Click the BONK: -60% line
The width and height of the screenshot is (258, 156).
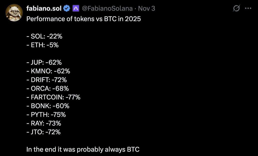(x=48, y=106)
